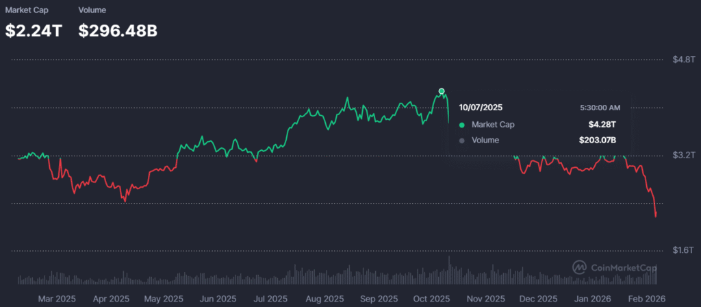Click the CoinMarketCap watermark logo icon
701x307 pixels.
(x=579, y=267)
